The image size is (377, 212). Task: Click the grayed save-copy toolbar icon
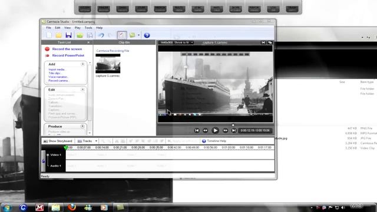[x=90, y=35]
